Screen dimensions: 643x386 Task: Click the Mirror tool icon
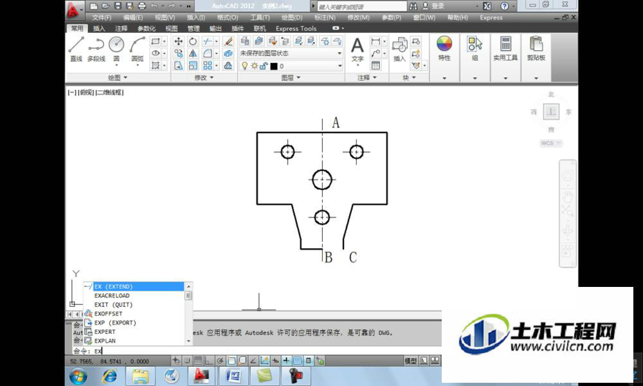pos(193,53)
